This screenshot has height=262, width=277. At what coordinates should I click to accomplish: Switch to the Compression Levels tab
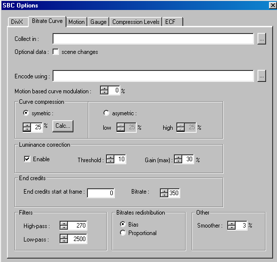coord(136,22)
